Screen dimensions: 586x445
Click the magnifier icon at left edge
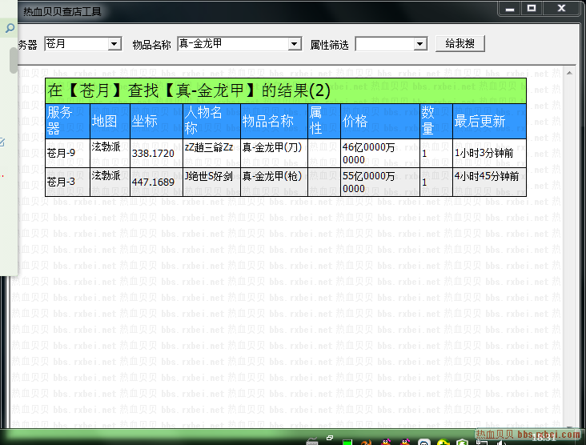tap(10, 28)
